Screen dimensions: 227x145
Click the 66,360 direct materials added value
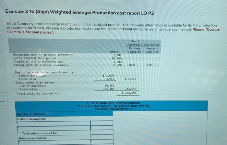click(109, 86)
